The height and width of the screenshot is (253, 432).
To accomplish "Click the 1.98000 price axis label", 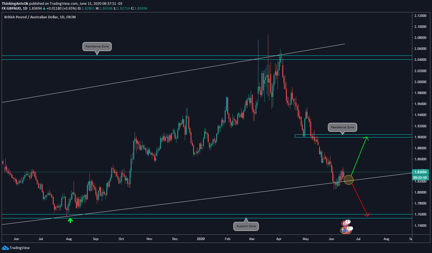I will pyautogui.click(x=420, y=93).
